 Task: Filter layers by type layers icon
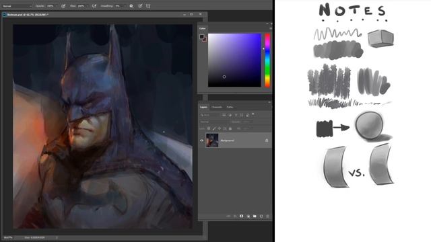pos(236,115)
